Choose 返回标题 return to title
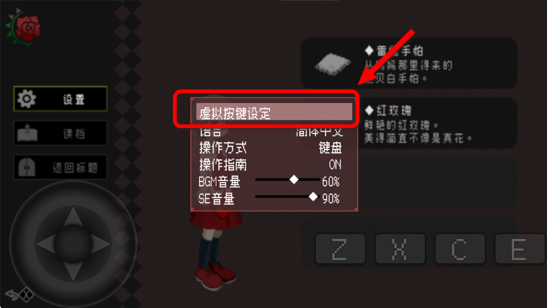The width and height of the screenshot is (547, 308). click(61, 167)
